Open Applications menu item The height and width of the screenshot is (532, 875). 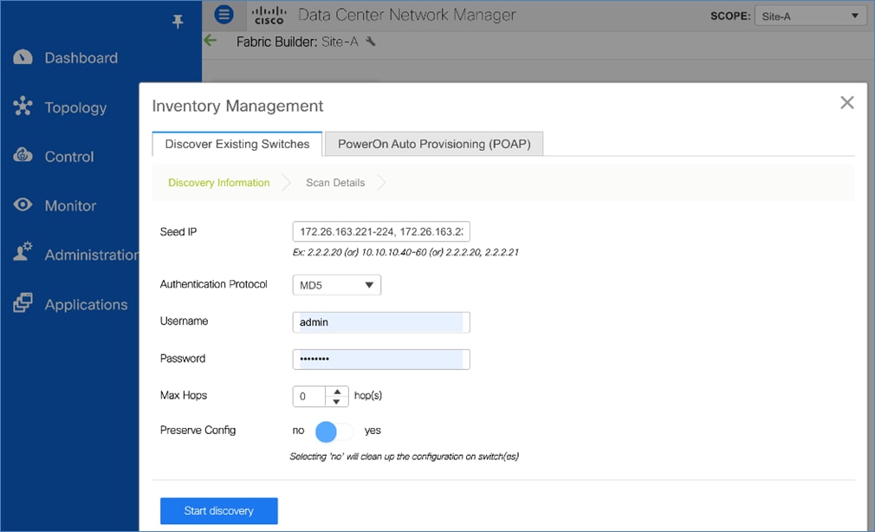coord(87,305)
